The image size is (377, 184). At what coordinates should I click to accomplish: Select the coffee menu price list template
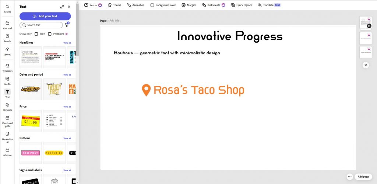pos(54,121)
